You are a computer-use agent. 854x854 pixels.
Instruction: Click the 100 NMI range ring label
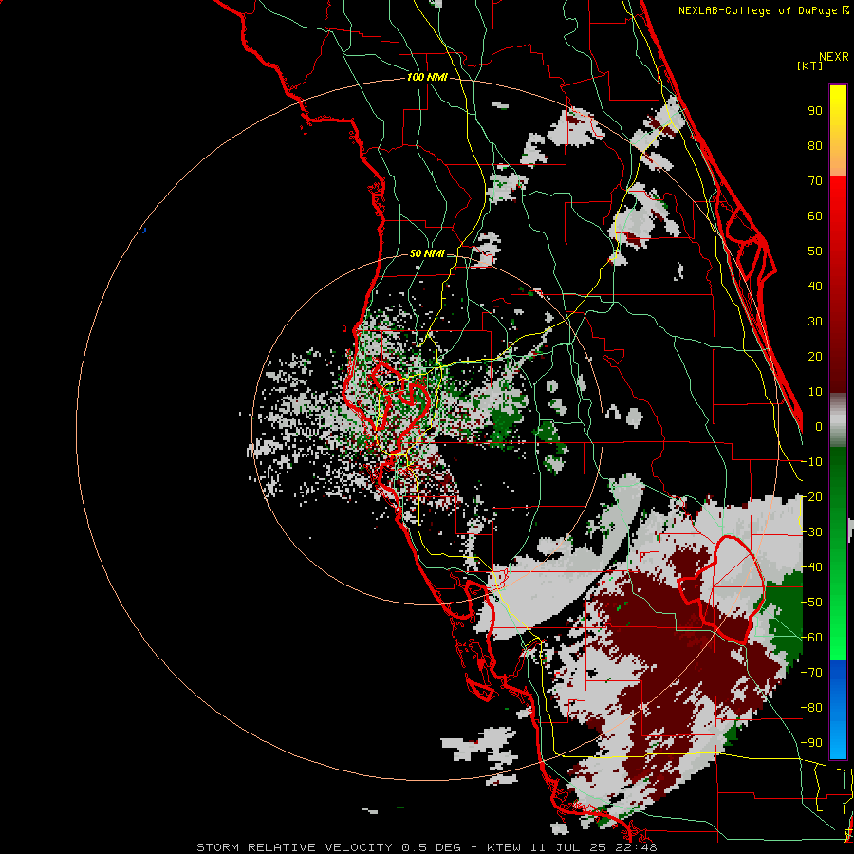pyautogui.click(x=427, y=78)
